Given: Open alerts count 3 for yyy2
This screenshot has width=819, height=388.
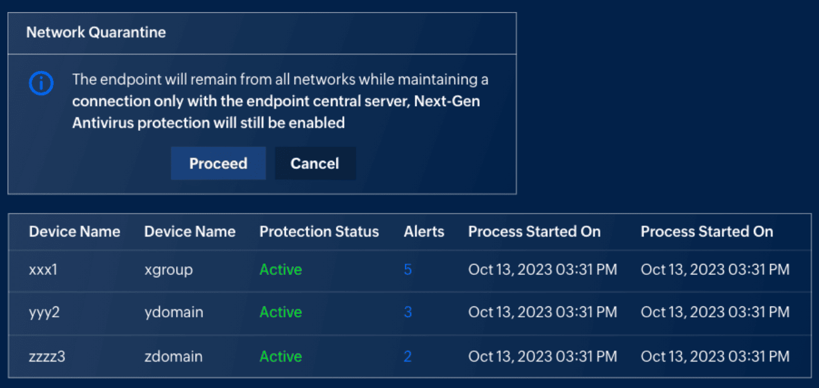Looking at the screenshot, I should (408, 312).
